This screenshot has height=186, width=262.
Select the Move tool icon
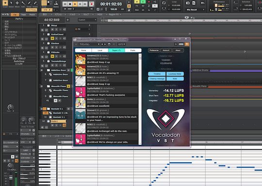pos(17,3)
